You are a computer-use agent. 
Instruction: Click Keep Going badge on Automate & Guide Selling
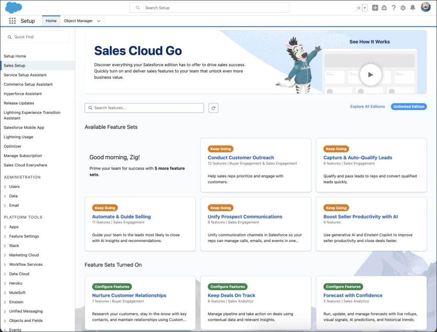point(105,208)
